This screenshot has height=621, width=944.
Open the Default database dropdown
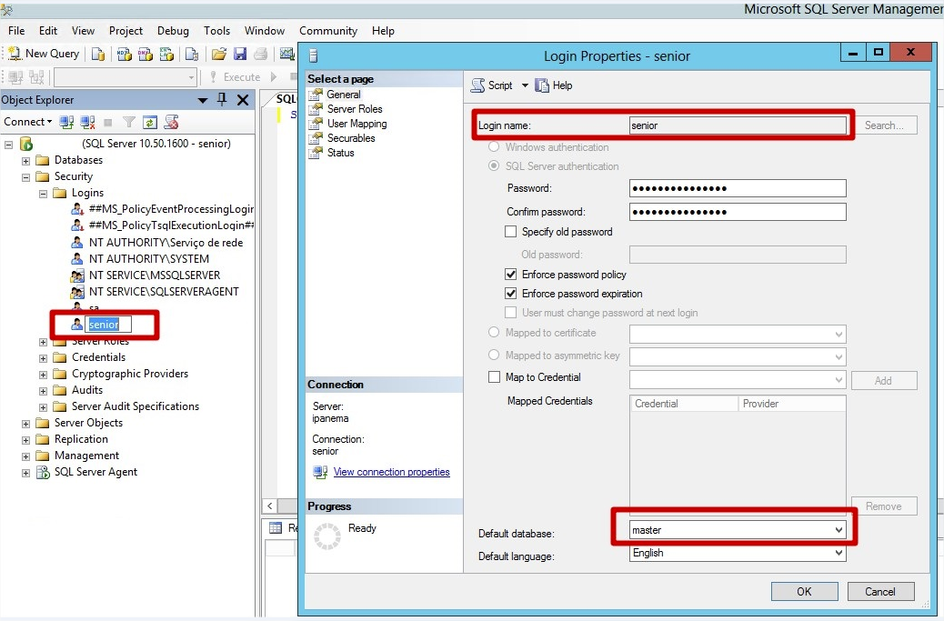tap(838, 529)
